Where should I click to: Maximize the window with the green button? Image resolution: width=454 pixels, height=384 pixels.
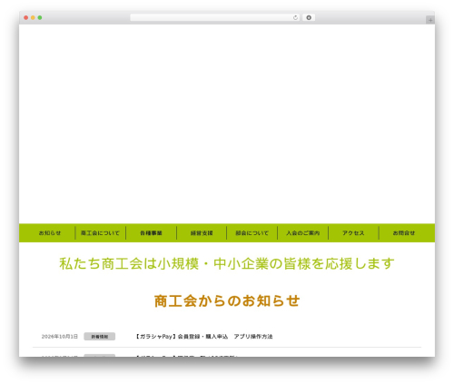click(40, 18)
